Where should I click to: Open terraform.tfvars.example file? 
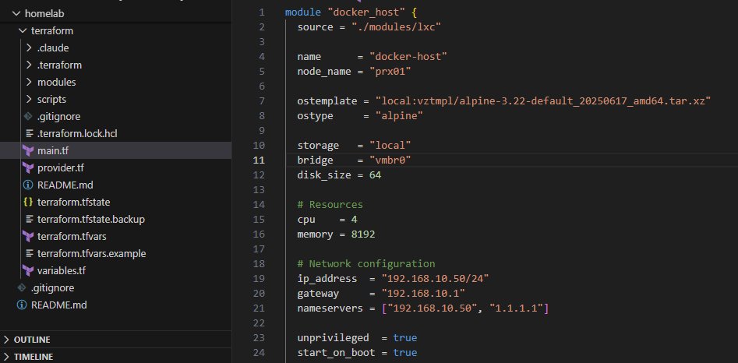coord(92,253)
